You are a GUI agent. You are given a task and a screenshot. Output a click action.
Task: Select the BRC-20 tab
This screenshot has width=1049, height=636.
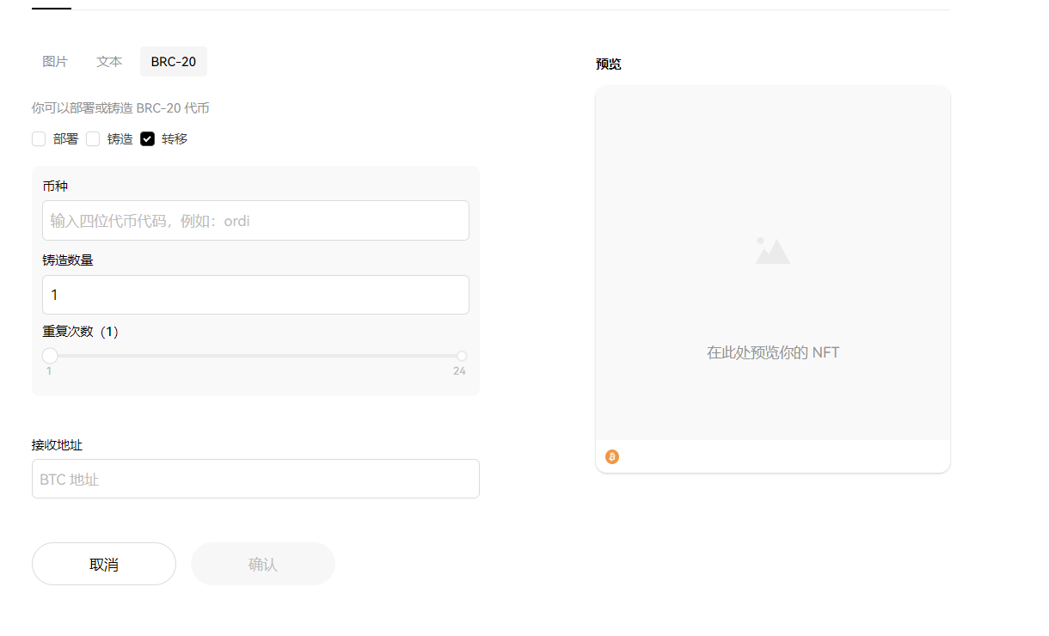[174, 62]
